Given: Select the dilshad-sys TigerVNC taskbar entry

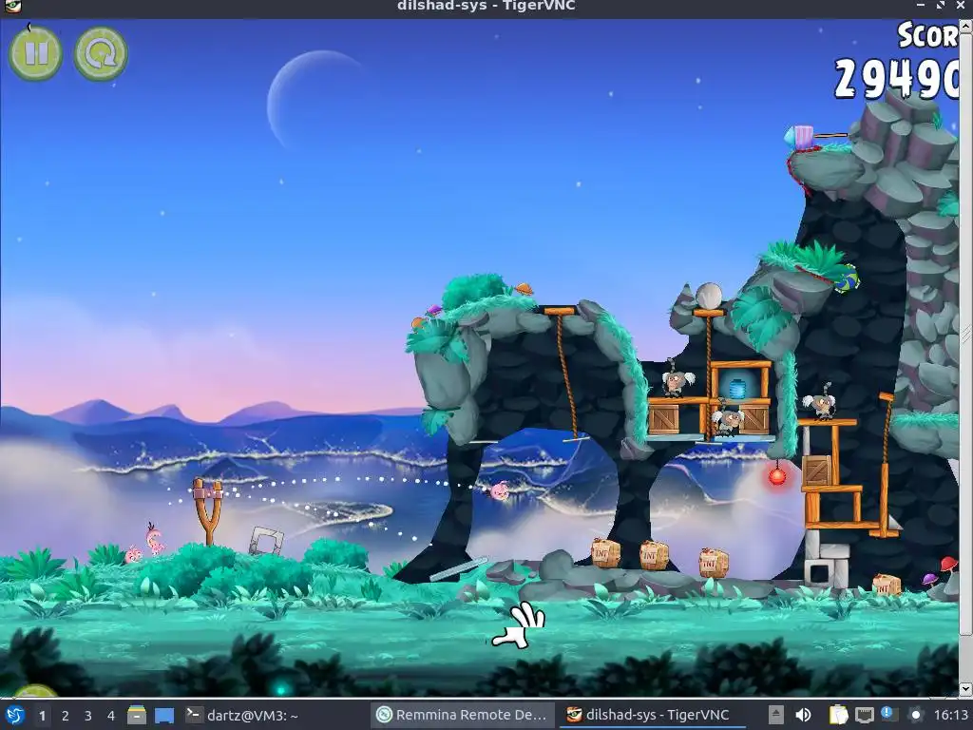Looking at the screenshot, I should [x=652, y=715].
